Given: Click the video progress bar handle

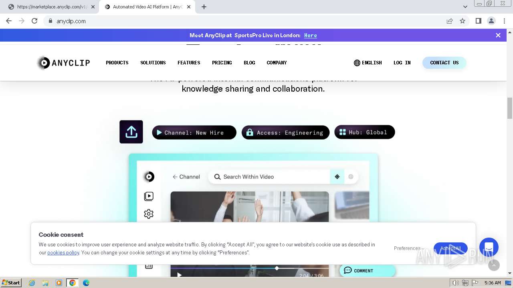Looking at the screenshot, I should point(277,268).
